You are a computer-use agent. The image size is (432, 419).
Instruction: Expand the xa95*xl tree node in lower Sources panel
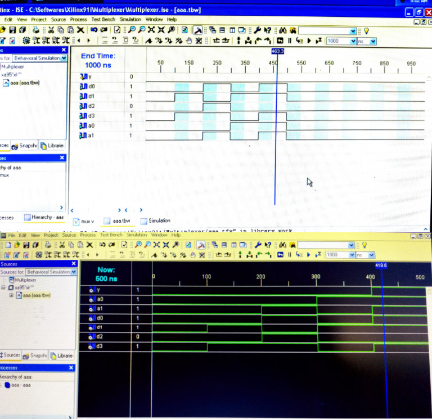4,287
